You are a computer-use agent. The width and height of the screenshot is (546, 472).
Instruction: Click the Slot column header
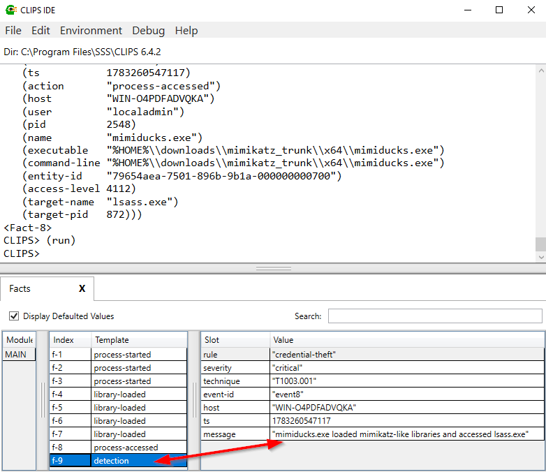[235, 339]
